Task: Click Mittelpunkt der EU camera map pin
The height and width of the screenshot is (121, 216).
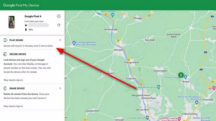Action: pyautogui.click(x=159, y=87)
